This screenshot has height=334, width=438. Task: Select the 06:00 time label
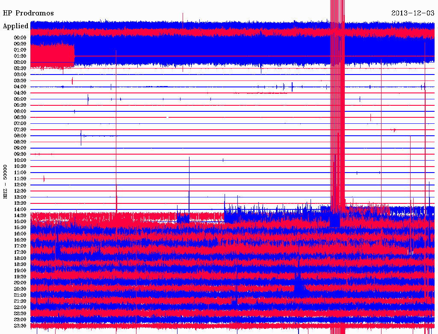[x=20, y=111]
